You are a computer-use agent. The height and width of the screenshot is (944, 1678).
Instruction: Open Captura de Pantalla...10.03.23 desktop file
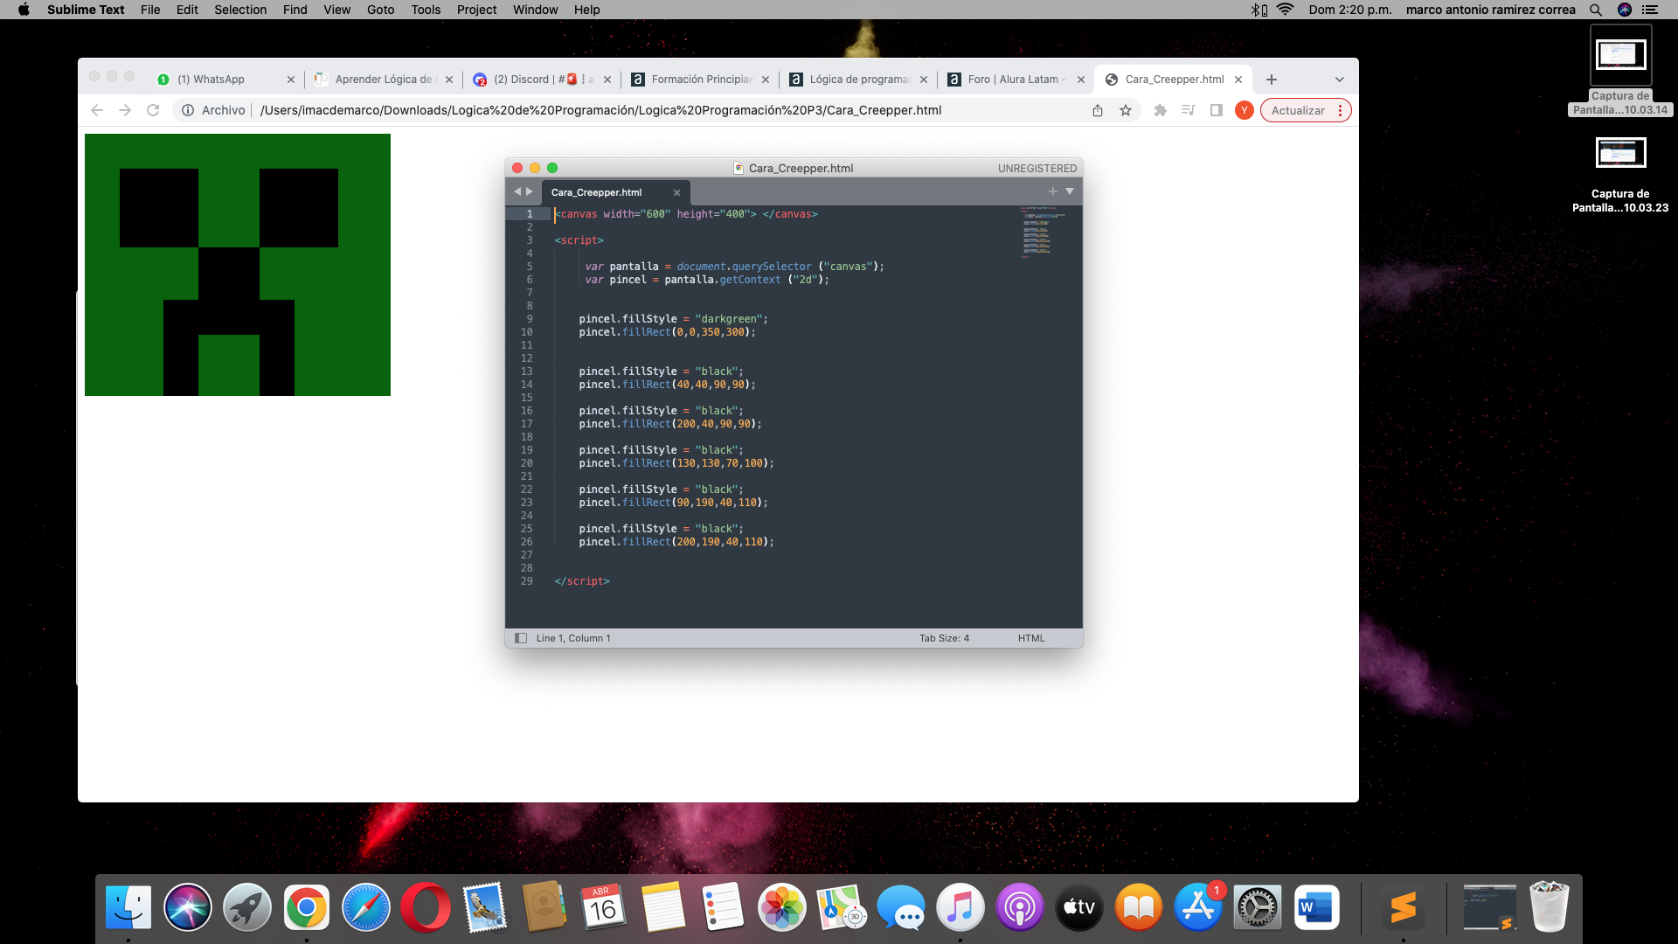pos(1620,177)
